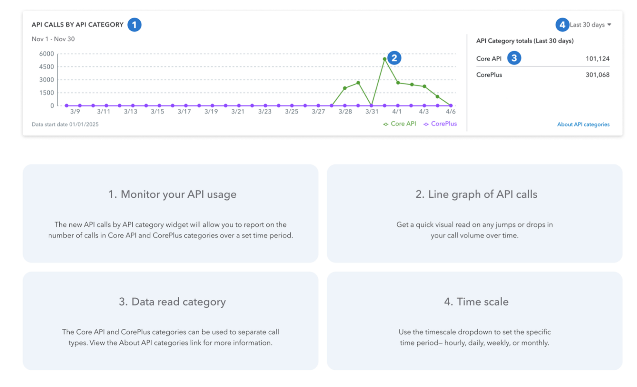
Task: Click the numbered badge 4 near the timescale dropdown
Action: 562,24
